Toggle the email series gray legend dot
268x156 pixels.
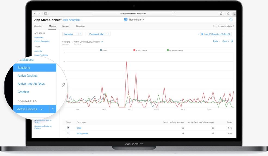click(x=101, y=50)
